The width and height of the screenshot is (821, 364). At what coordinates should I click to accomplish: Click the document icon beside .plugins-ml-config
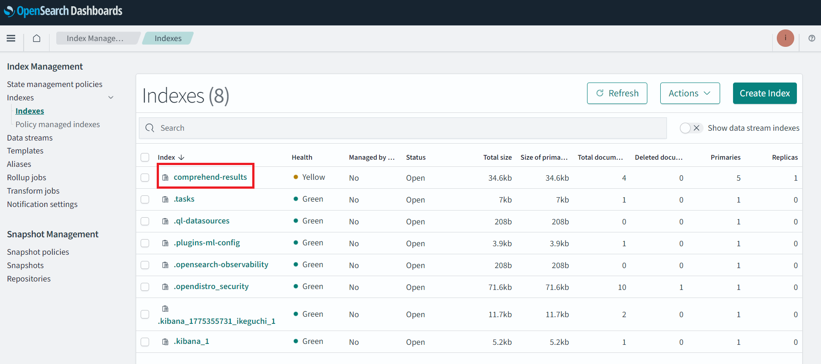[166, 243]
